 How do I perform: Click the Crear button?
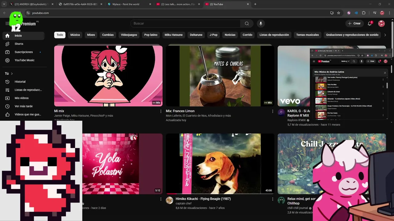354,24
